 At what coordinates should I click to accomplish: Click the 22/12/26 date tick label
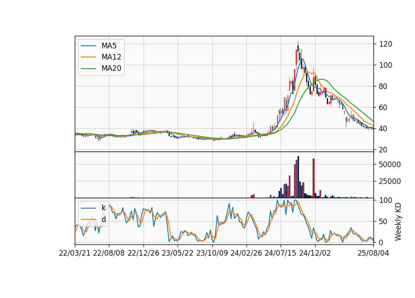point(144,253)
